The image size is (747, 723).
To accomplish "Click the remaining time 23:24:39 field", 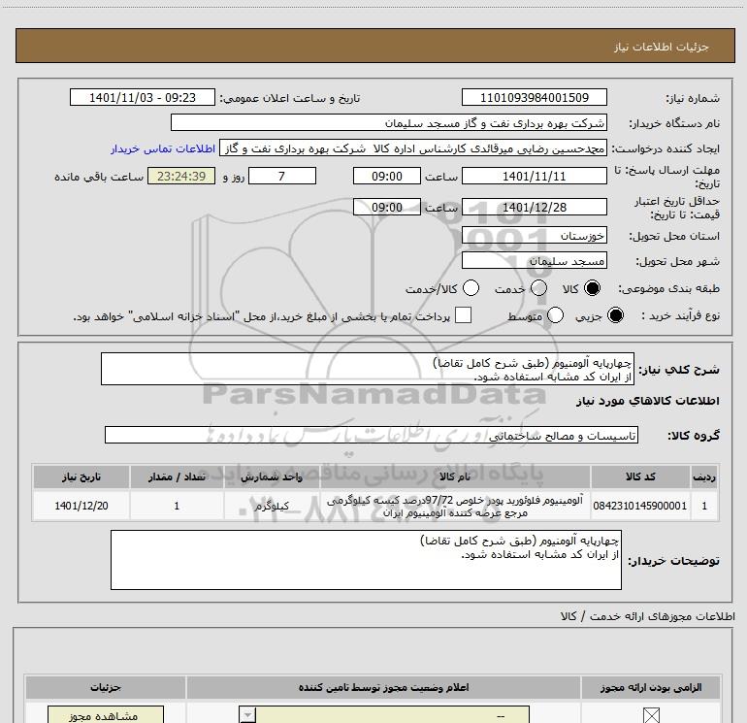I will (x=181, y=176).
